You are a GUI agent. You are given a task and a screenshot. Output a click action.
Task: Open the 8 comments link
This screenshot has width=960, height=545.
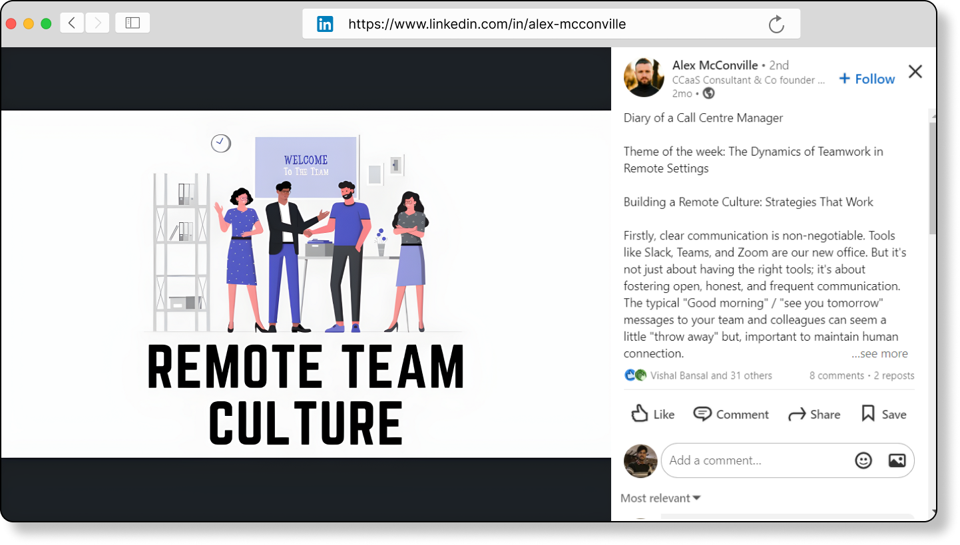click(836, 375)
